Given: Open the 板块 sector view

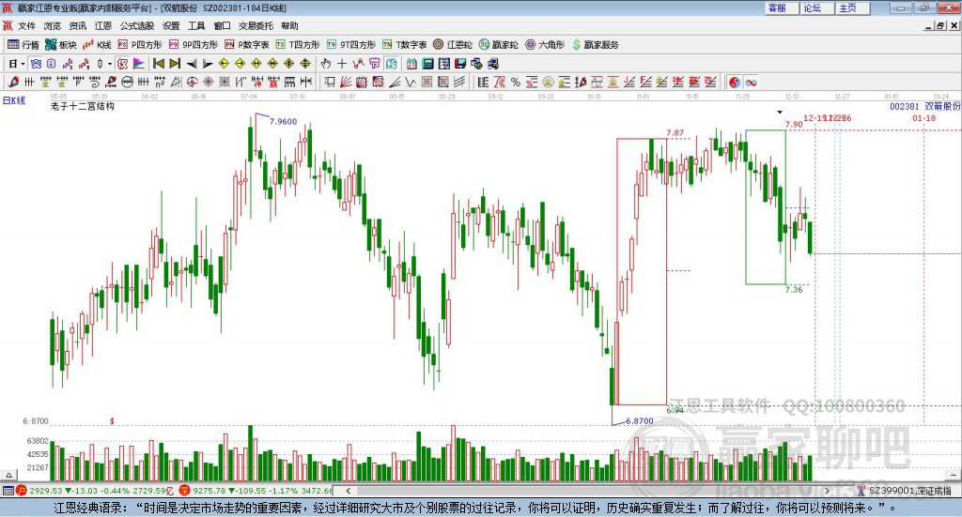Looking at the screenshot, I should (61, 45).
